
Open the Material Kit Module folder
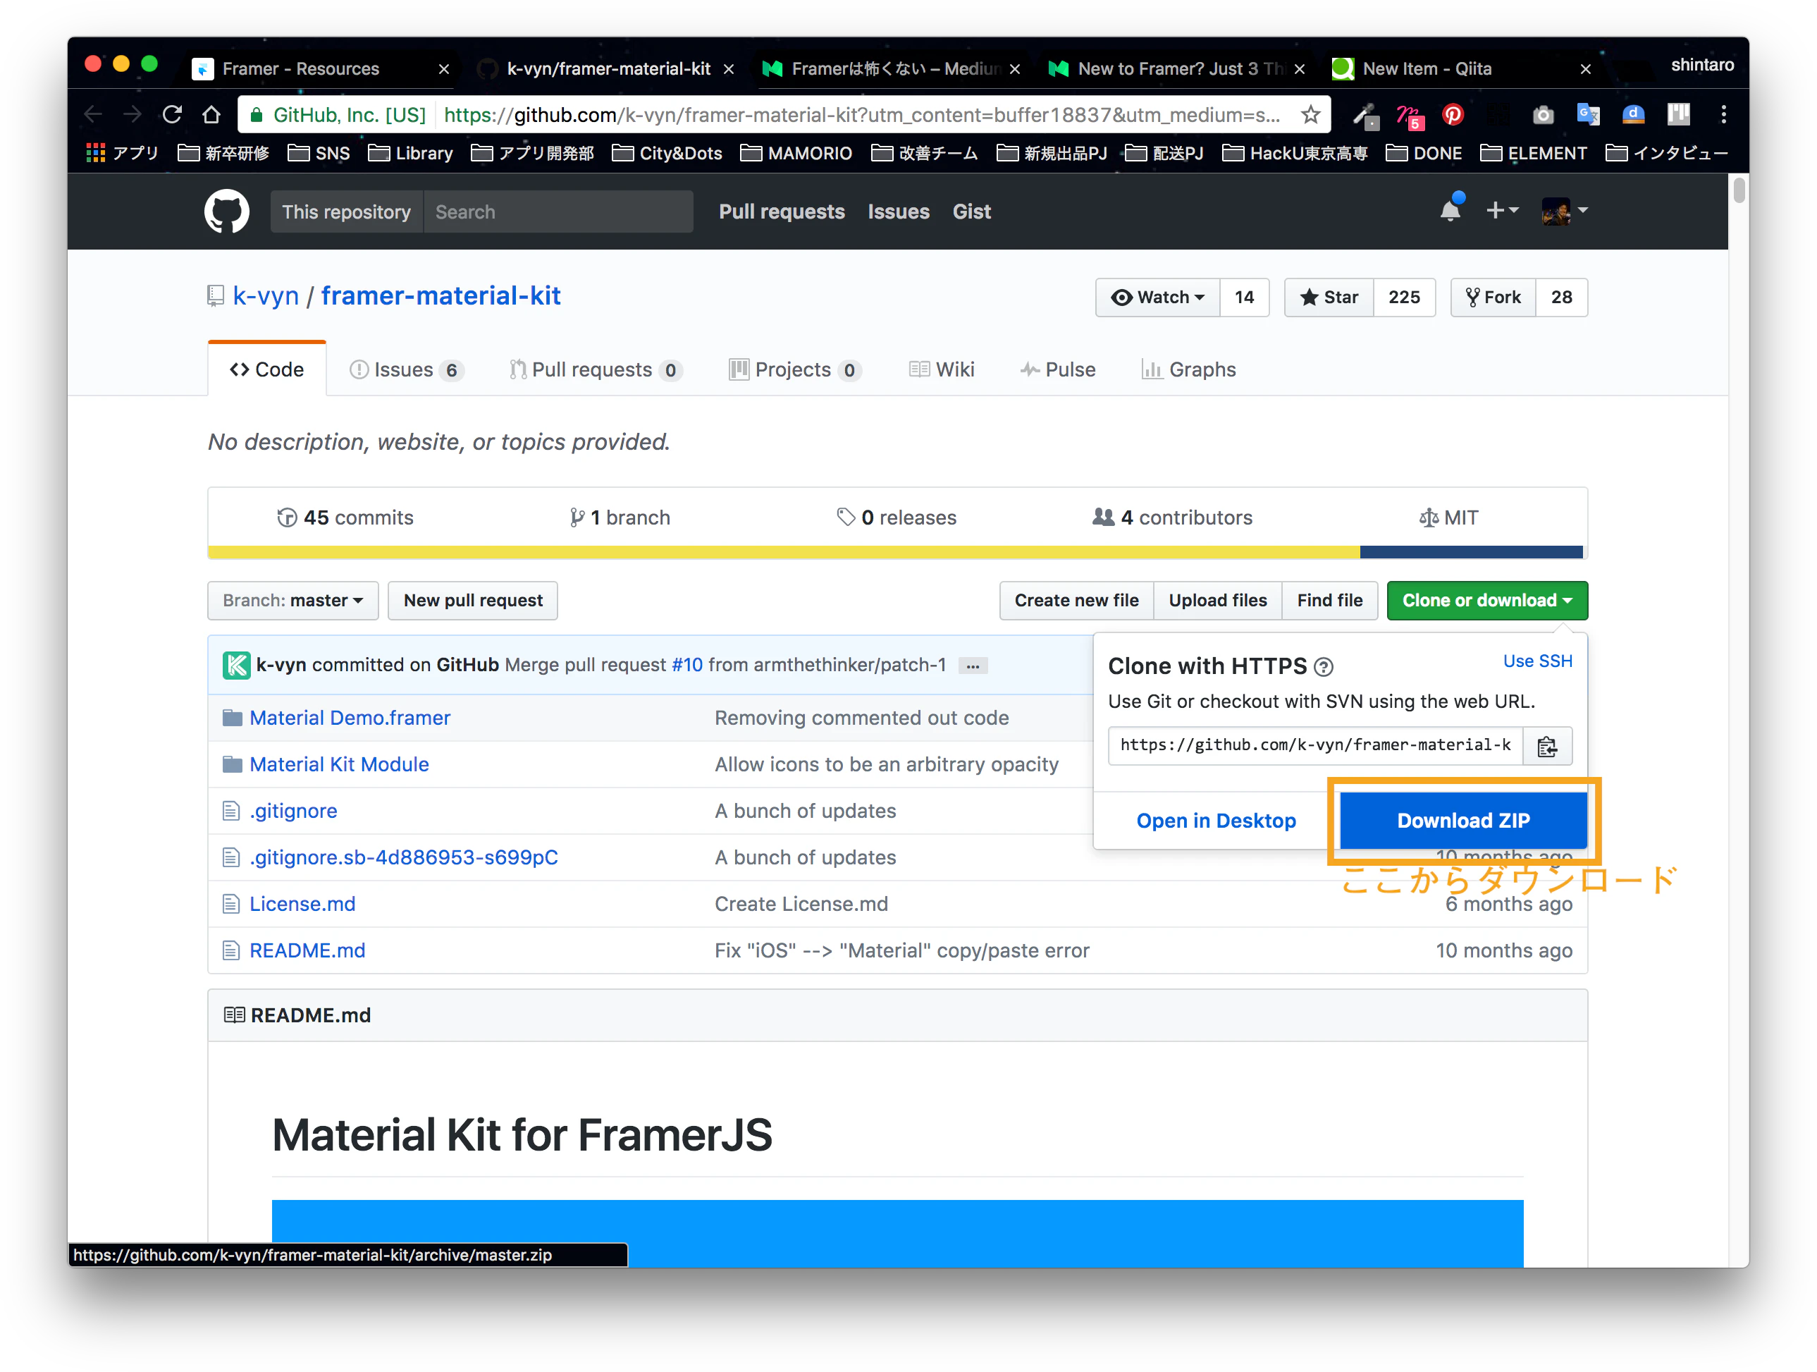pyautogui.click(x=338, y=765)
